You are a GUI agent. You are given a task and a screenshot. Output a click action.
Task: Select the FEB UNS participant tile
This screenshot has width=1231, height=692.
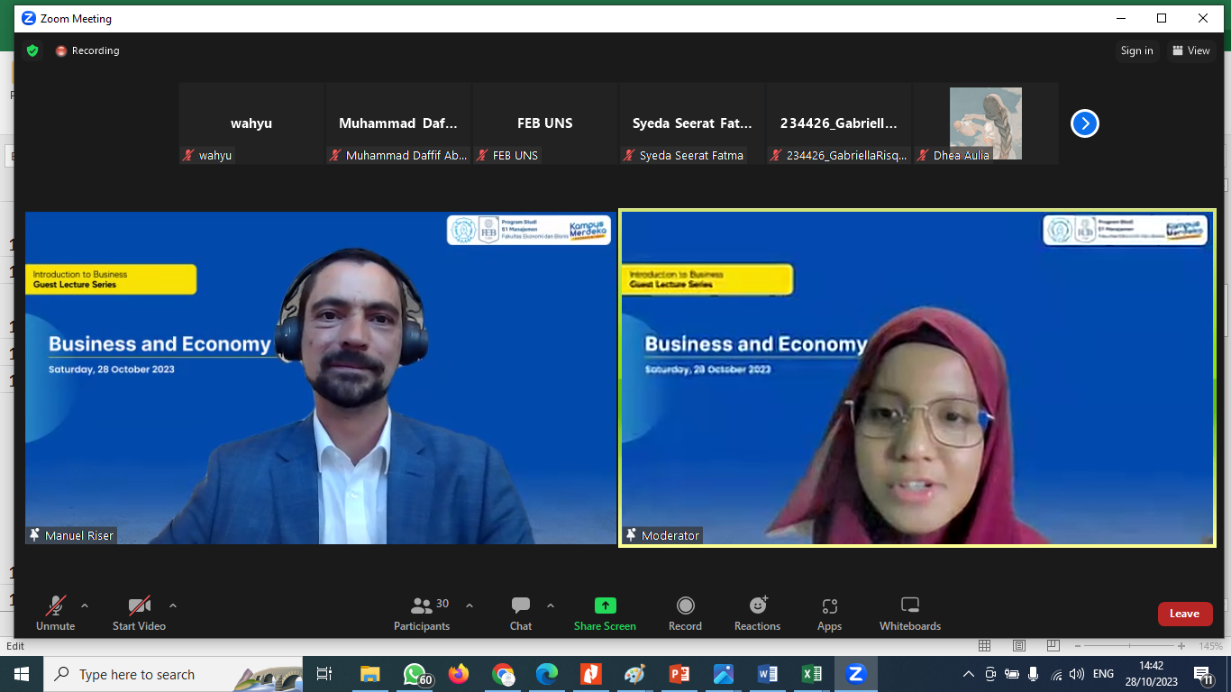pos(545,123)
